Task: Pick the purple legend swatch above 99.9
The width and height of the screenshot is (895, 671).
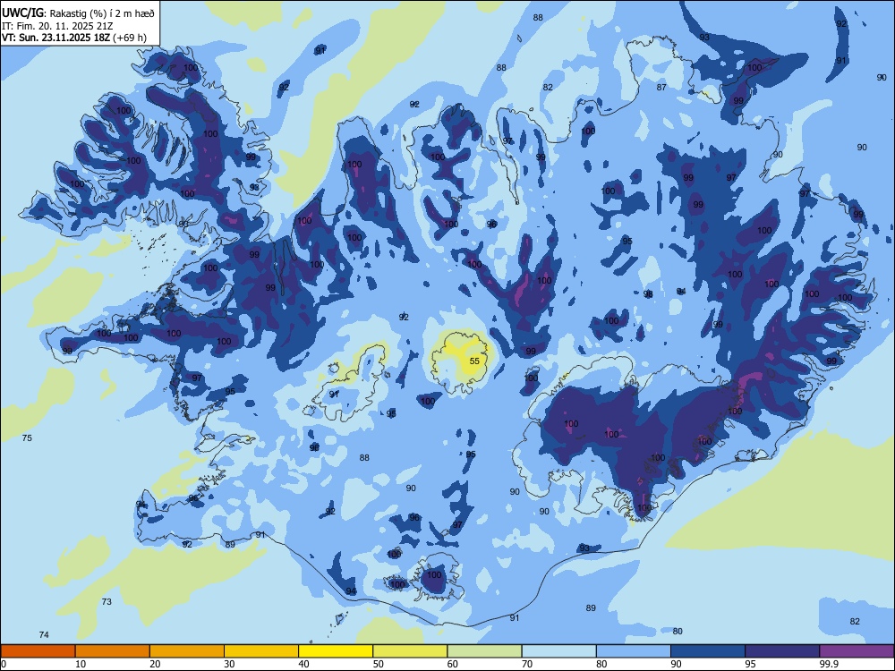Action: coord(857,651)
